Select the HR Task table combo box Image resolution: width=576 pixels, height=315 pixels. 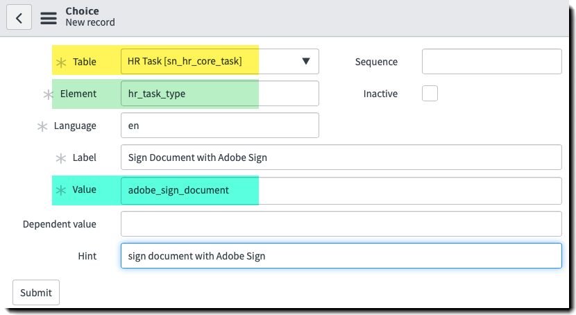tap(220, 61)
